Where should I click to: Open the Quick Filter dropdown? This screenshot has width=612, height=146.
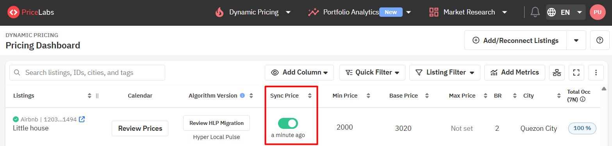tap(372, 73)
